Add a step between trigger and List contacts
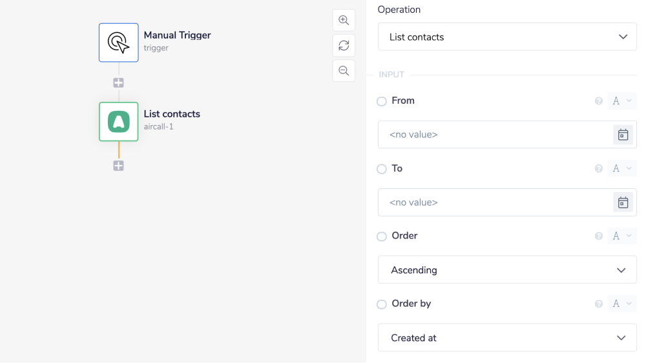Viewport: 646px width, 363px height. (118, 83)
